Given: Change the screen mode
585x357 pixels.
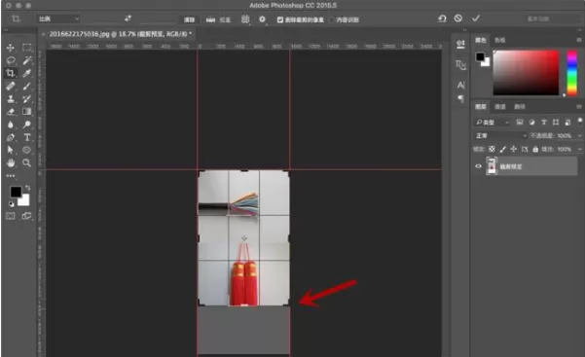Looking at the screenshot, I should [x=26, y=216].
